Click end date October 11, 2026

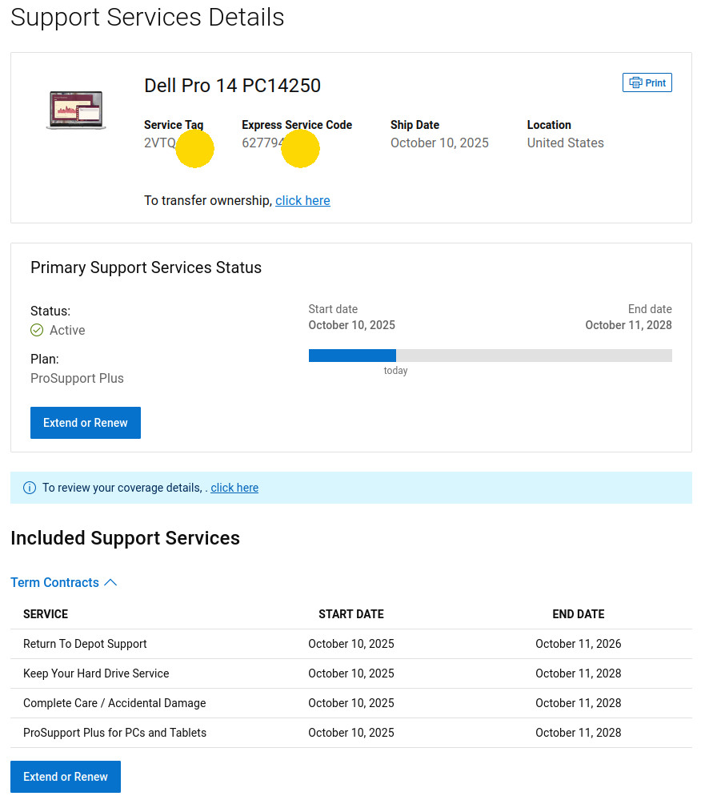pos(579,644)
